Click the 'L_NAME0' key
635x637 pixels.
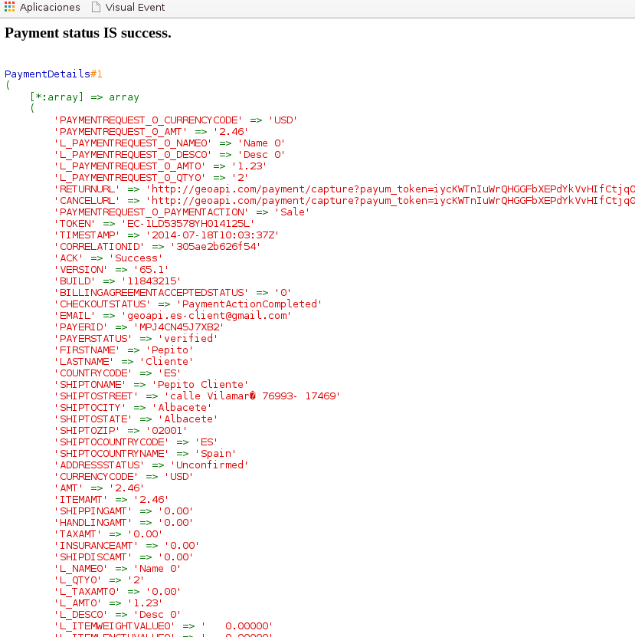pyautogui.click(x=81, y=569)
